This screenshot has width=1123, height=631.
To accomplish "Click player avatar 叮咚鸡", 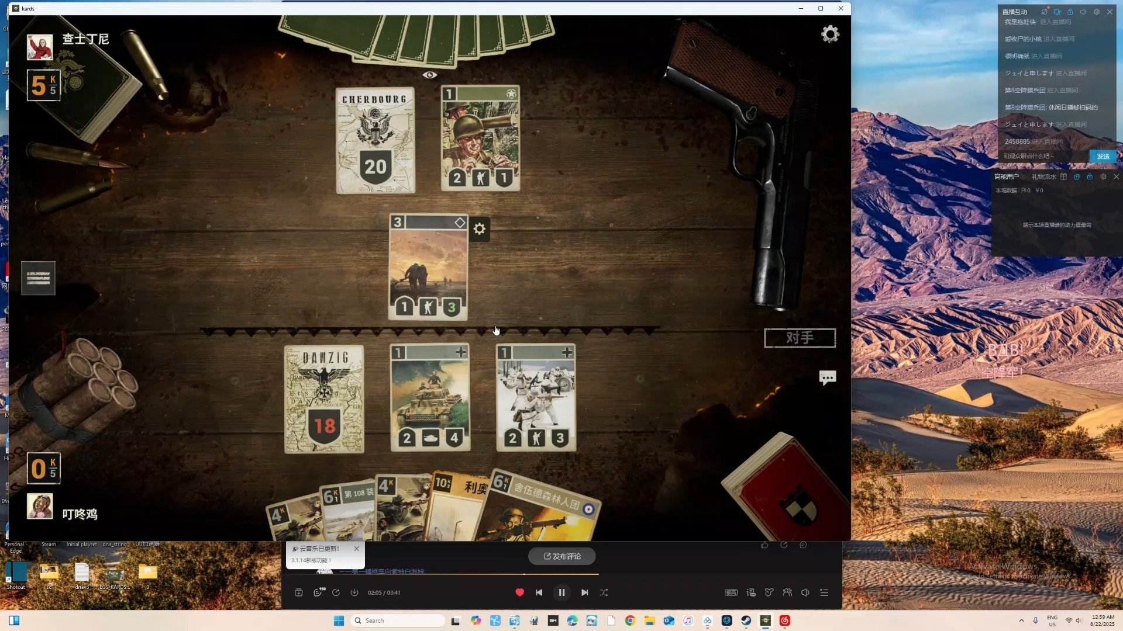I will tap(40, 506).
